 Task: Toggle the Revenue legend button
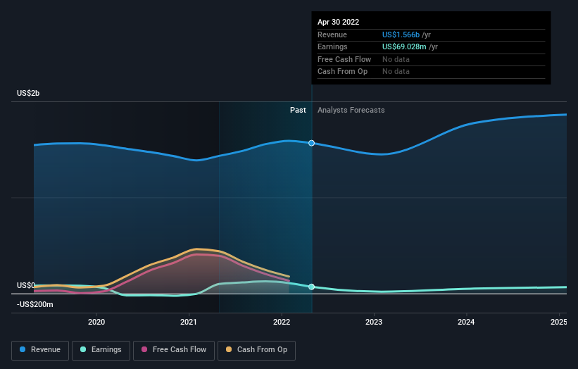click(40, 350)
